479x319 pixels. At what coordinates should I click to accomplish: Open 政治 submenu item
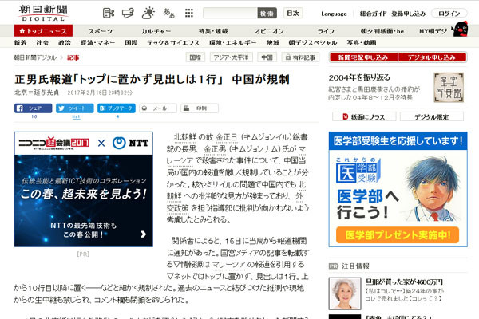(x=65, y=43)
